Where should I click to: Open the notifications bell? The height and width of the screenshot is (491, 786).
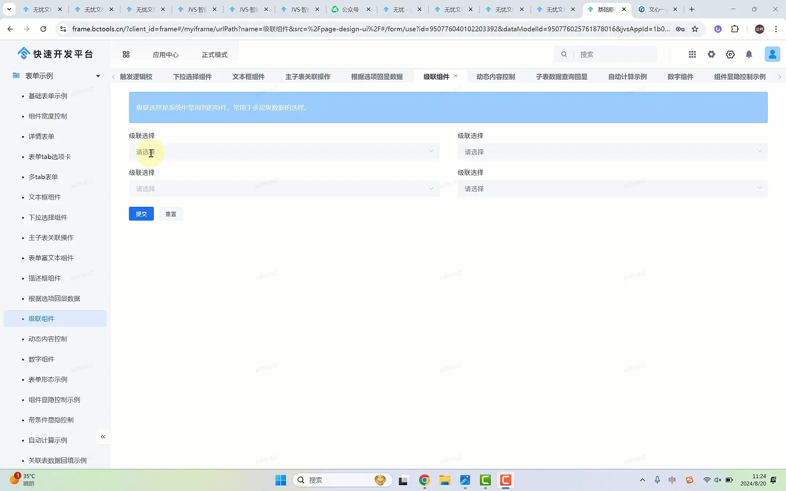pos(749,55)
